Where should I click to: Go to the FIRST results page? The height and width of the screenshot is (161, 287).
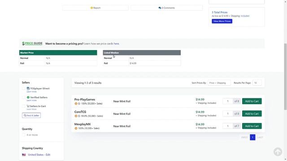[x=244, y=137]
